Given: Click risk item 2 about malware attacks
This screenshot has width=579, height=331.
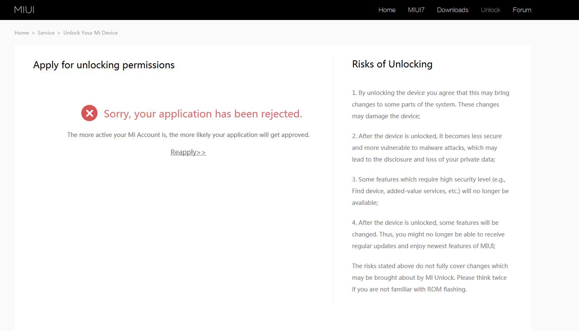Looking at the screenshot, I should coord(426,148).
